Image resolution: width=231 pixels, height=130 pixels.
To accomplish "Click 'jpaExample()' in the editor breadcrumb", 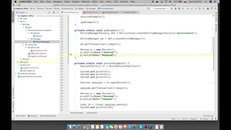I will [92, 113].
